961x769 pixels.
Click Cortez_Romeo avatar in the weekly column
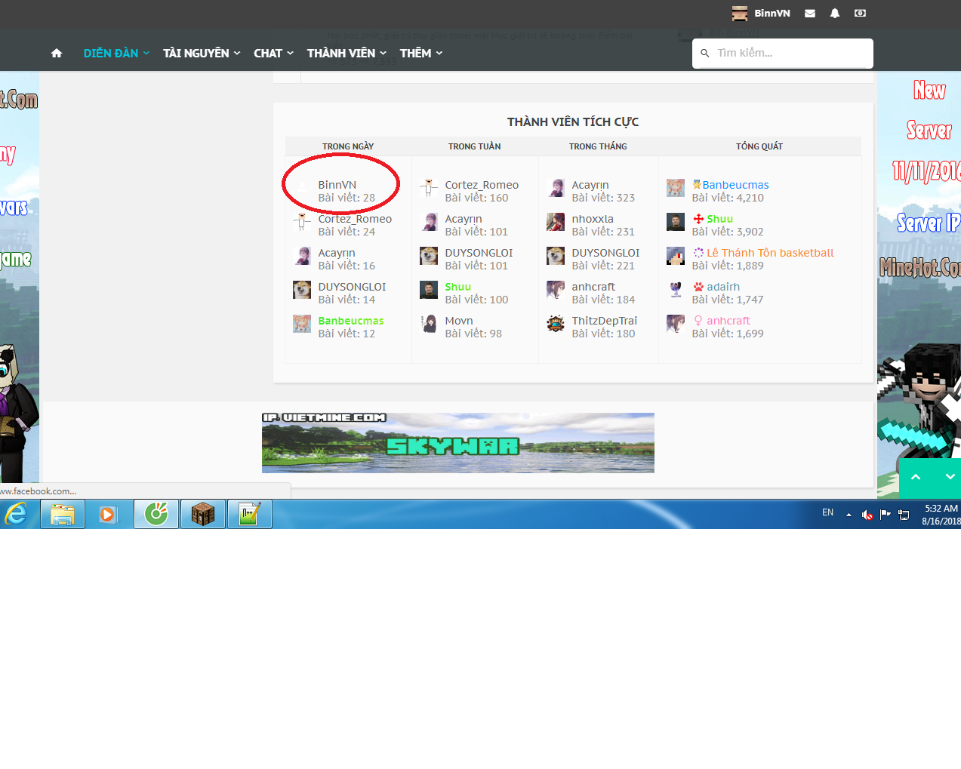[429, 188]
